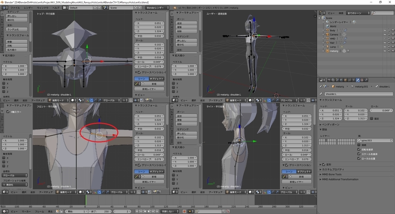Click the Camera object icon in the outliner
Screen dimensions: 395x214
click(327, 34)
